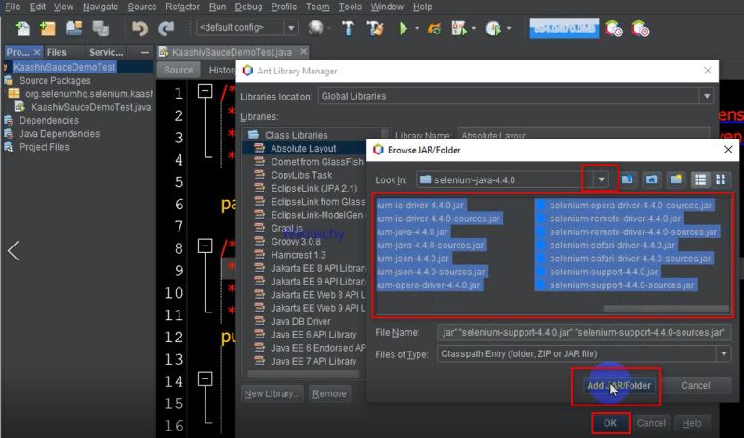The image size is (744, 438).
Task: Select Absolute Layout library
Action: (303, 149)
